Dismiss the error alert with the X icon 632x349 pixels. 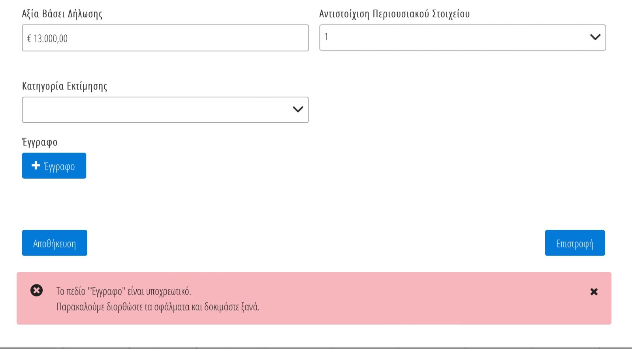[x=594, y=292]
